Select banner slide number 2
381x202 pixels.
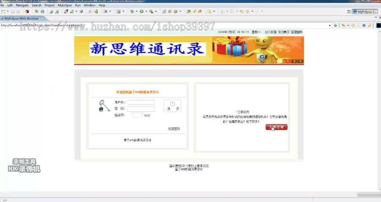(x=294, y=61)
